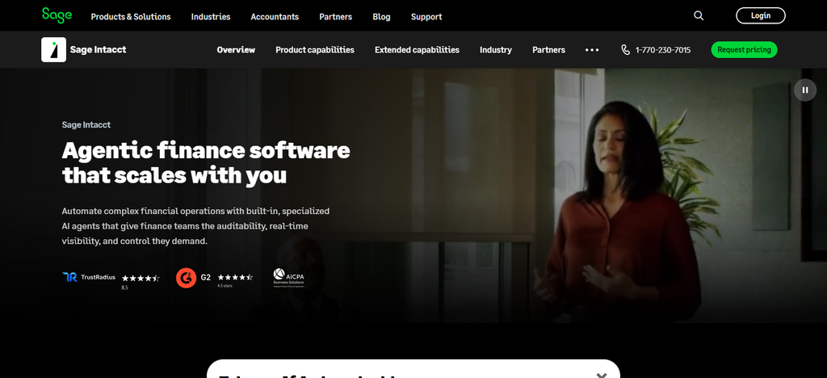
Task: Click the Agentic finance software headline
Action: click(x=206, y=162)
